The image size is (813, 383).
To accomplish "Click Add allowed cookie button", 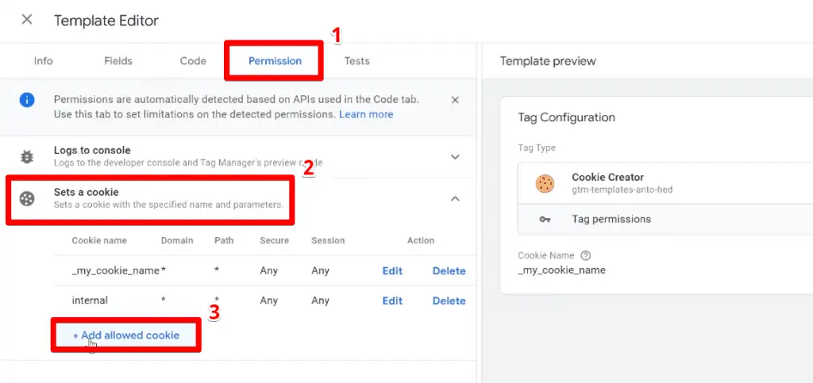I will tap(126, 335).
